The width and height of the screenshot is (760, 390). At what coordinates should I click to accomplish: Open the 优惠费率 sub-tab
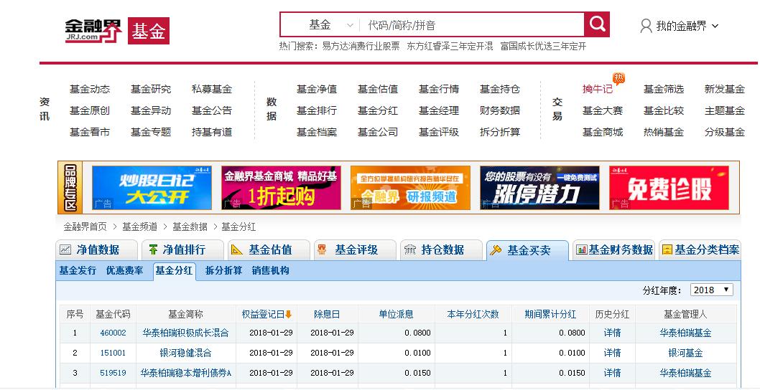[x=124, y=271]
